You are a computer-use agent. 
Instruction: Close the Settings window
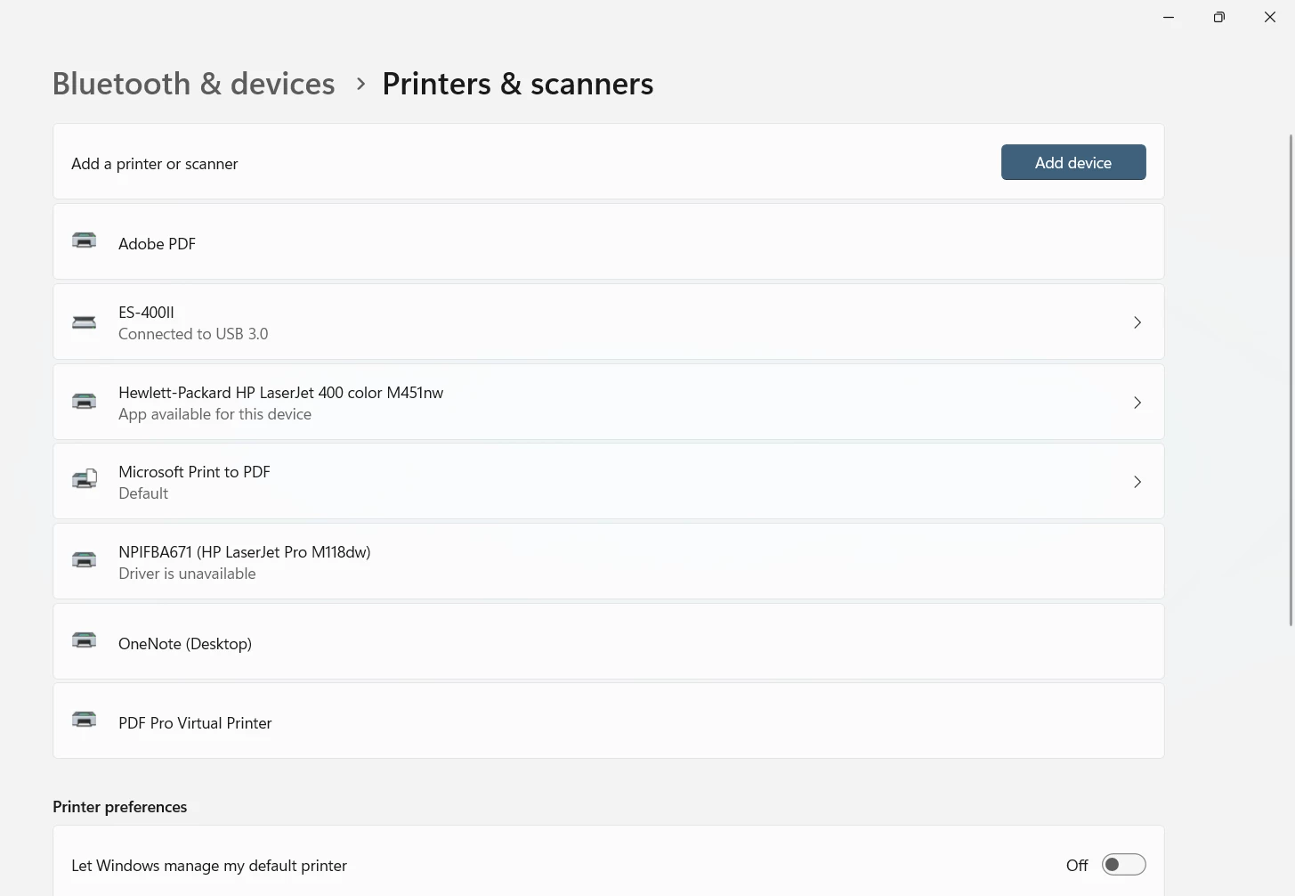1270,17
